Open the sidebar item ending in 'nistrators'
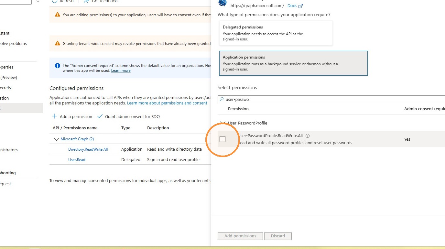Screen dimensions: 445x249 tap(9, 150)
